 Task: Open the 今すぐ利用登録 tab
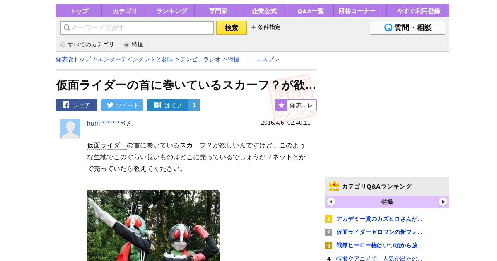(418, 11)
